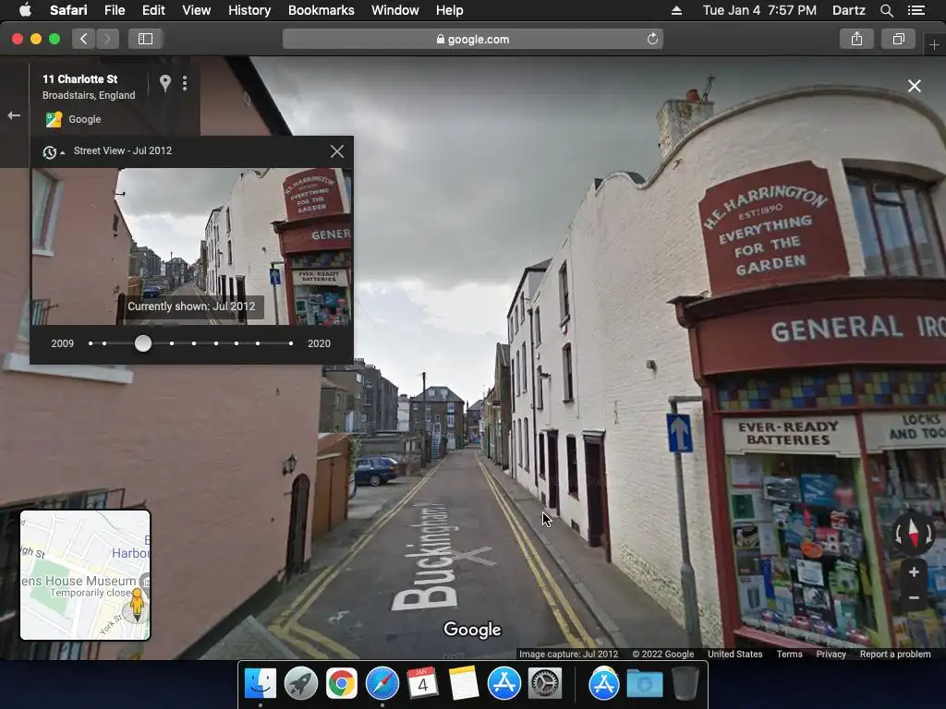
Task: Open Notes from the Dock
Action: click(464, 684)
